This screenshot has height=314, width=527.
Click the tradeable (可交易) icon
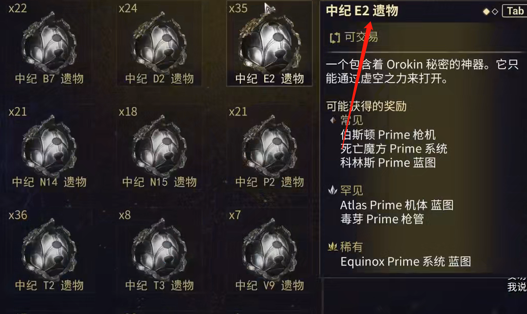pyautogui.click(x=335, y=38)
